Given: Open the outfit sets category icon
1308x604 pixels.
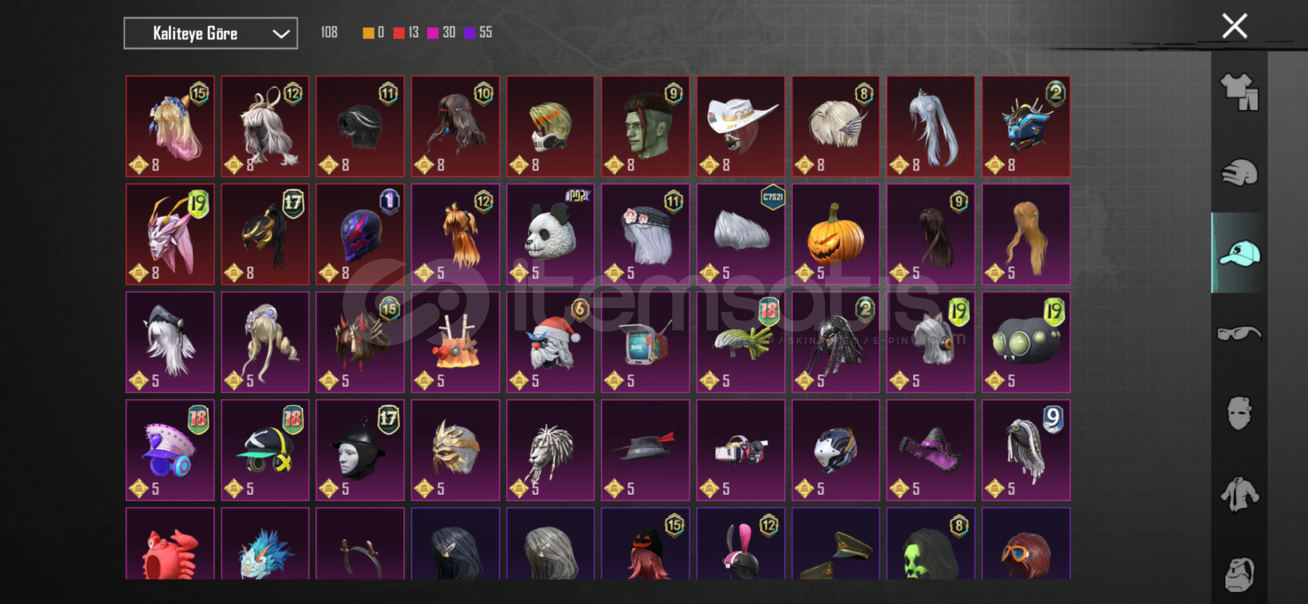Looking at the screenshot, I should 1239,92.
